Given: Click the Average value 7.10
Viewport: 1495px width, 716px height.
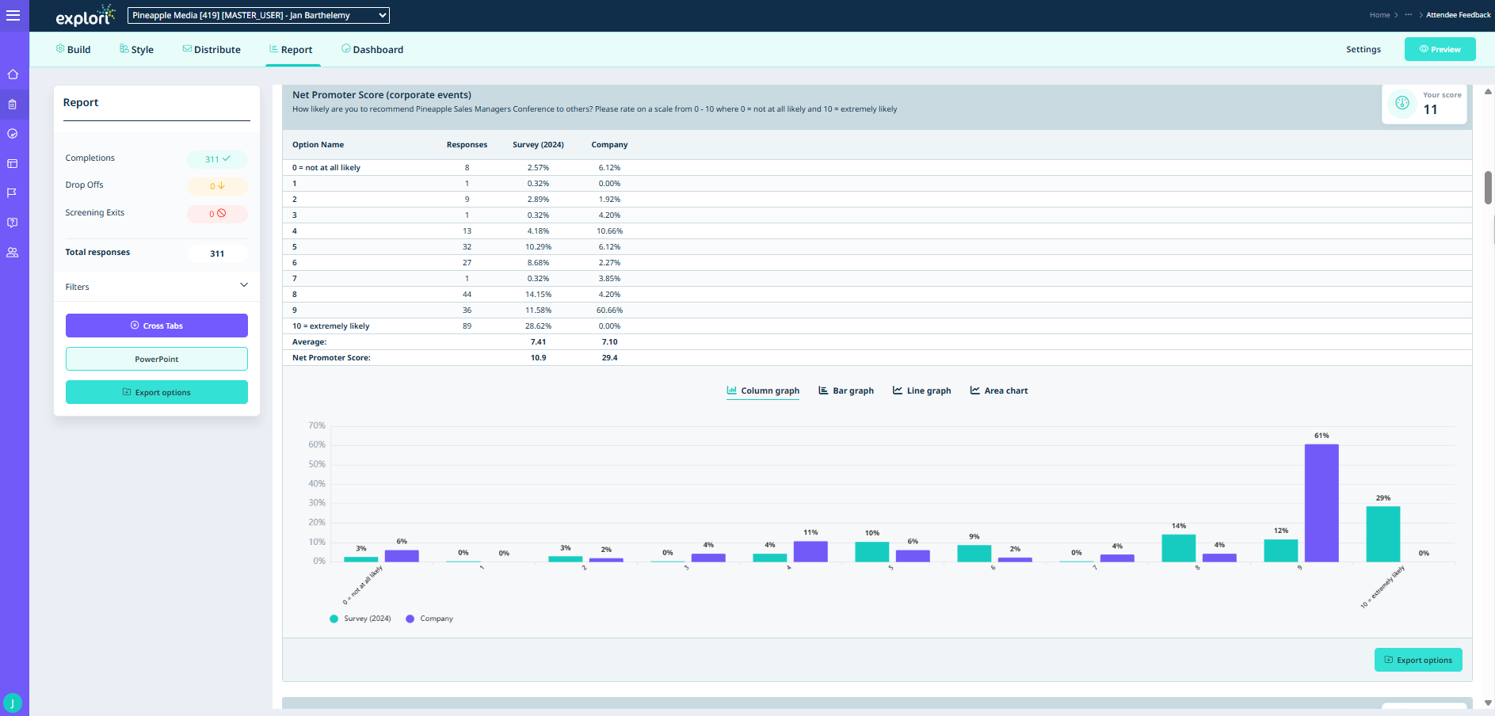Looking at the screenshot, I should [x=609, y=342].
